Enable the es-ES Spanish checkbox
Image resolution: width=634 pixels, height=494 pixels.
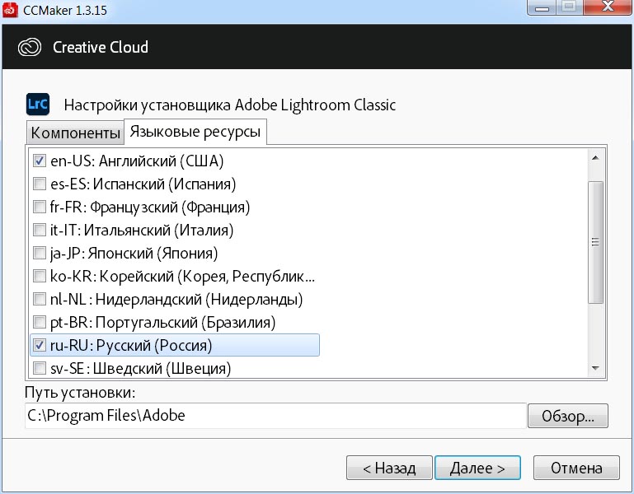click(40, 184)
